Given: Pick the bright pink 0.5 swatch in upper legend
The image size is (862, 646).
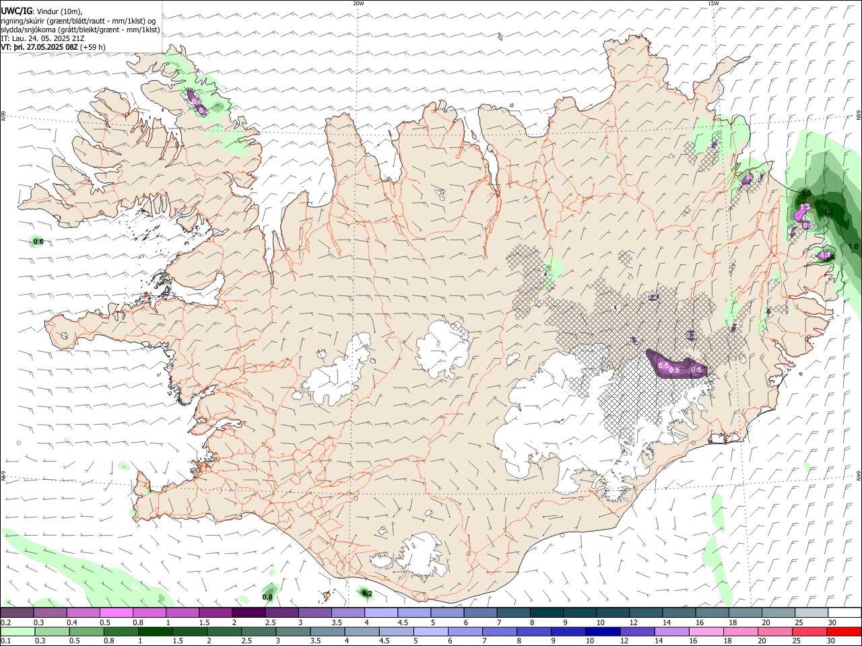Looking at the screenshot, I should point(116,613).
